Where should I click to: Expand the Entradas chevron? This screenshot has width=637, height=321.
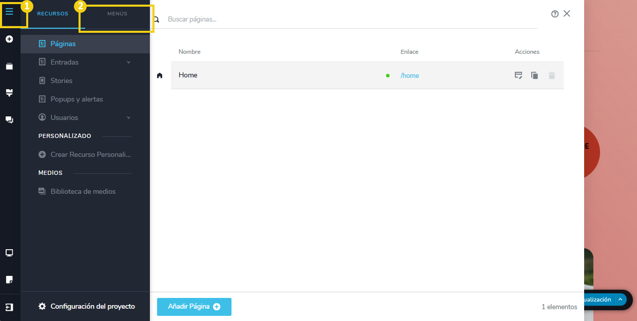128,62
